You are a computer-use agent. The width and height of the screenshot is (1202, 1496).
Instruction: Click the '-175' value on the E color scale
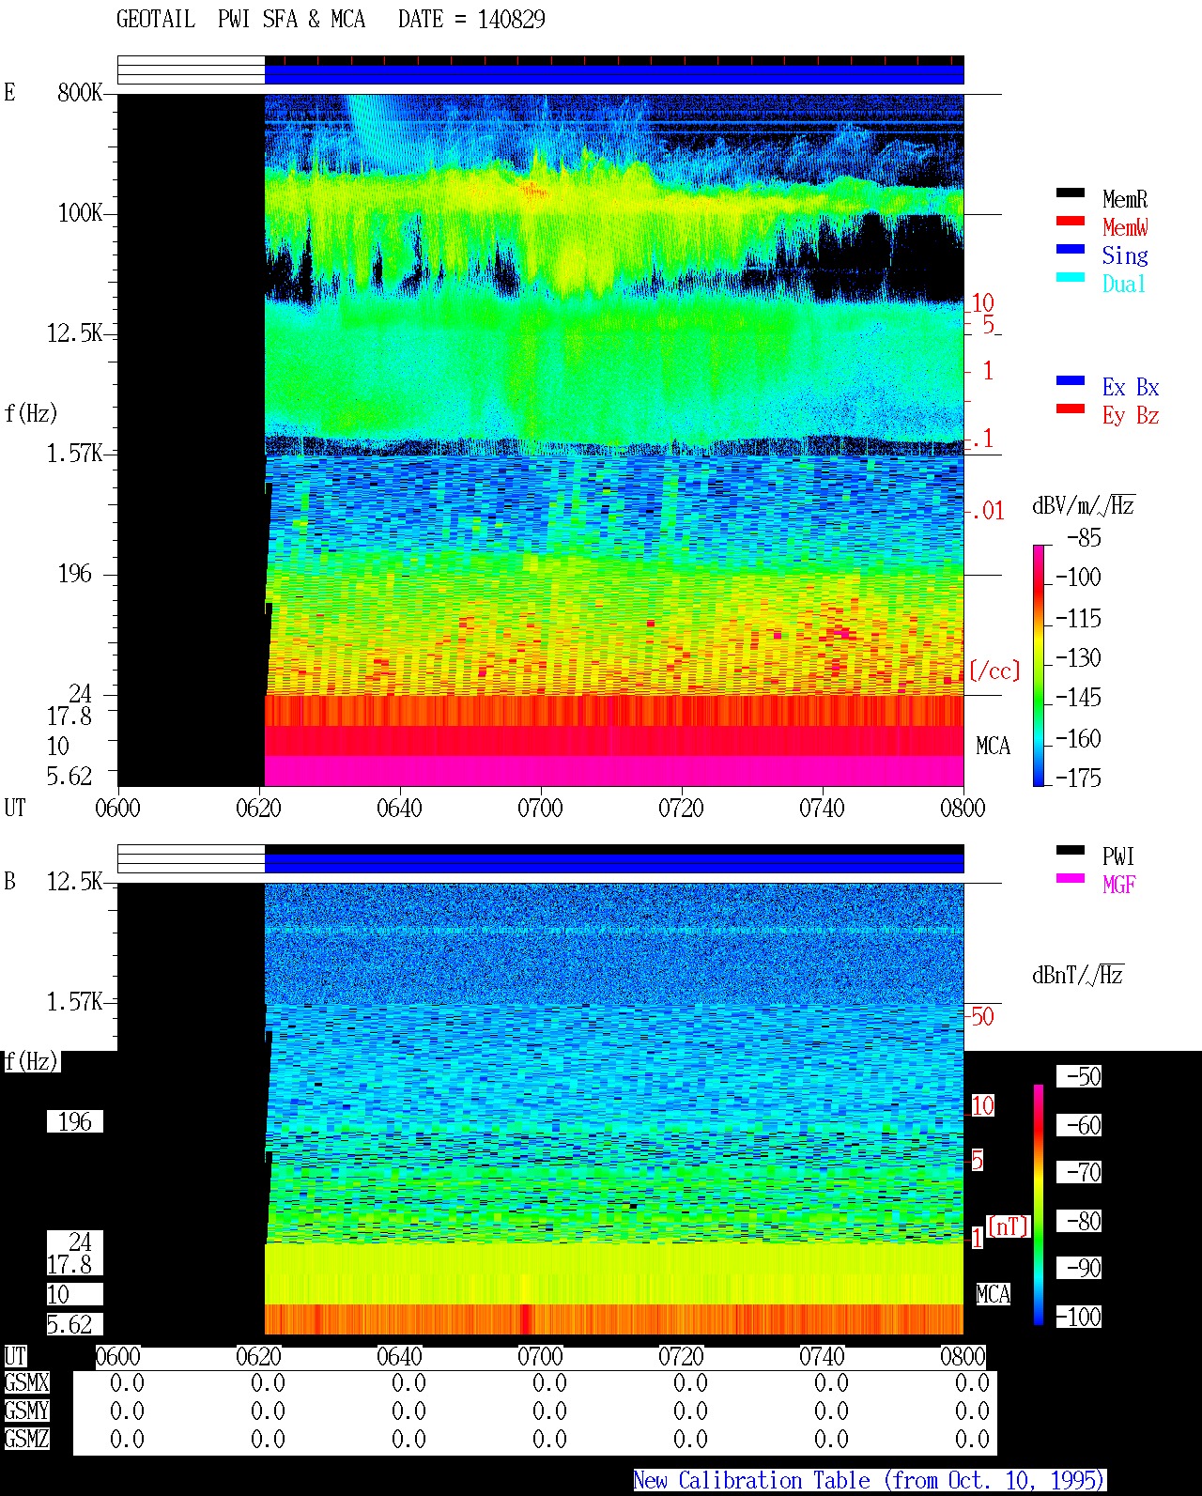click(x=1078, y=778)
